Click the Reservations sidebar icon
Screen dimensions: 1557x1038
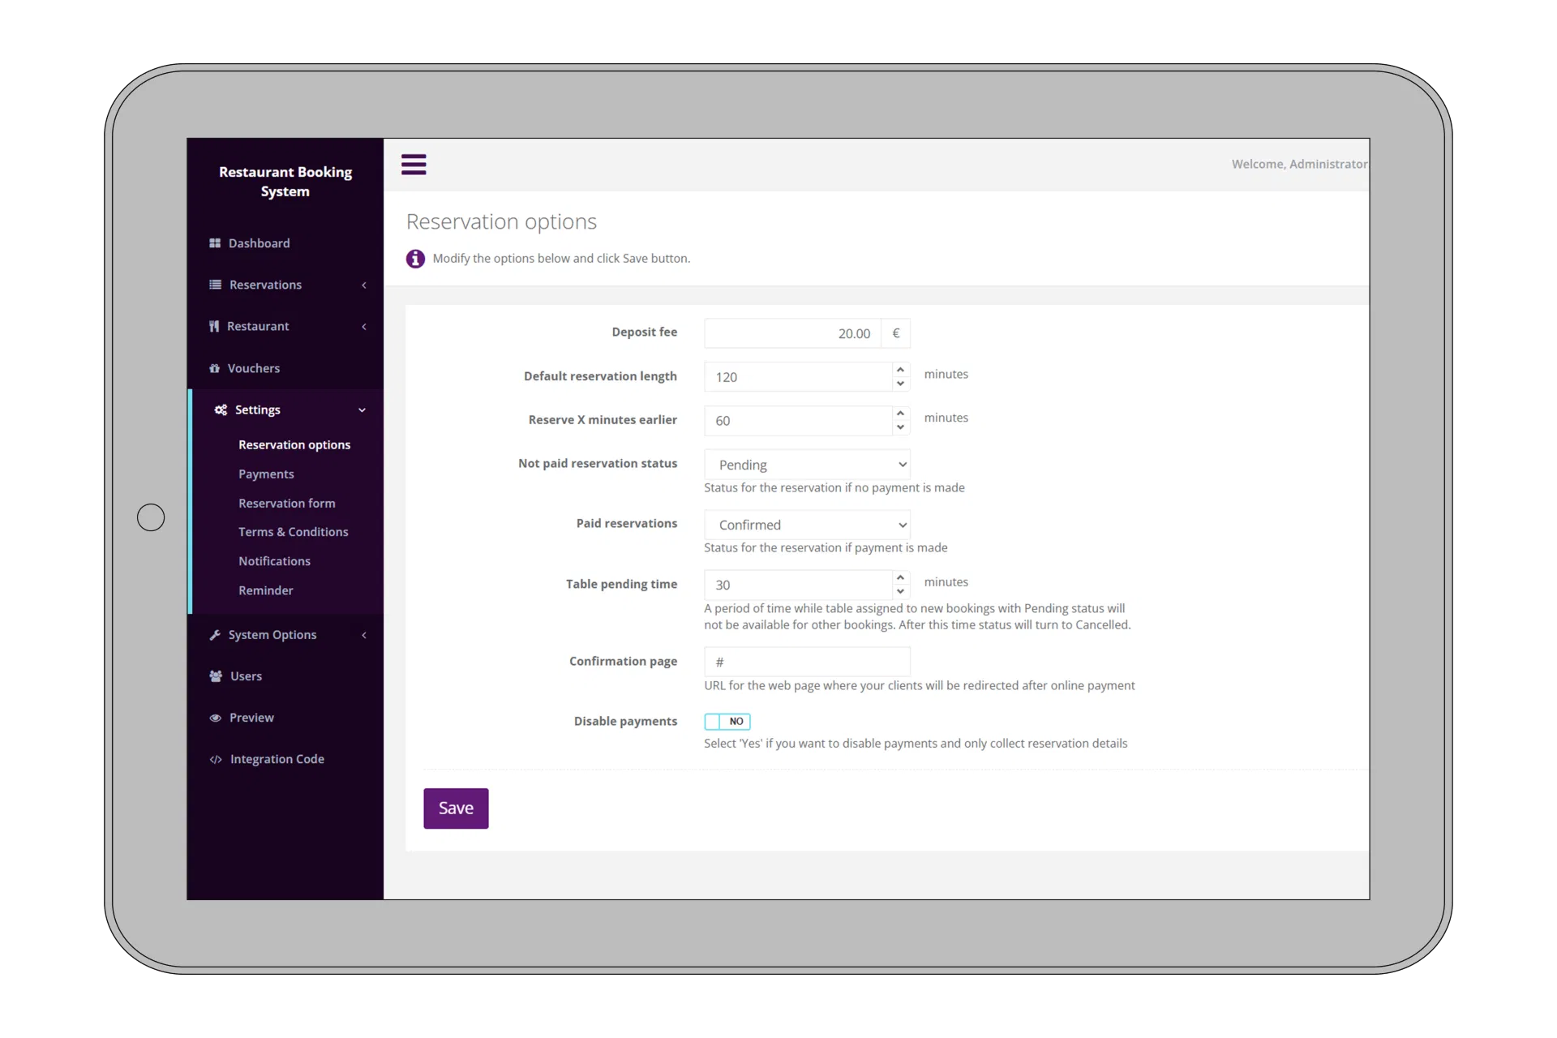coord(214,285)
